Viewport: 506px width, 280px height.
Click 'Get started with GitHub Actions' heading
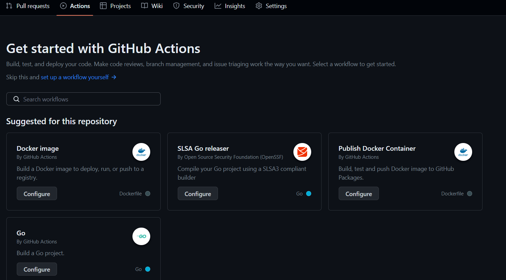click(x=103, y=49)
